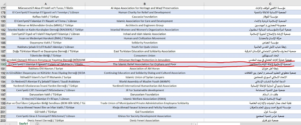The height and width of the screenshot is (125, 301).
Task: Select 'Khoja Ahmad Yasawi Science and Felicity Foundation'
Action: click(144, 108)
